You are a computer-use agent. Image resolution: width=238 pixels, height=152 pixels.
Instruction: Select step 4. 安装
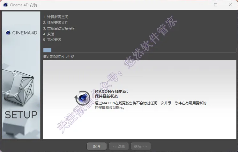49,34
